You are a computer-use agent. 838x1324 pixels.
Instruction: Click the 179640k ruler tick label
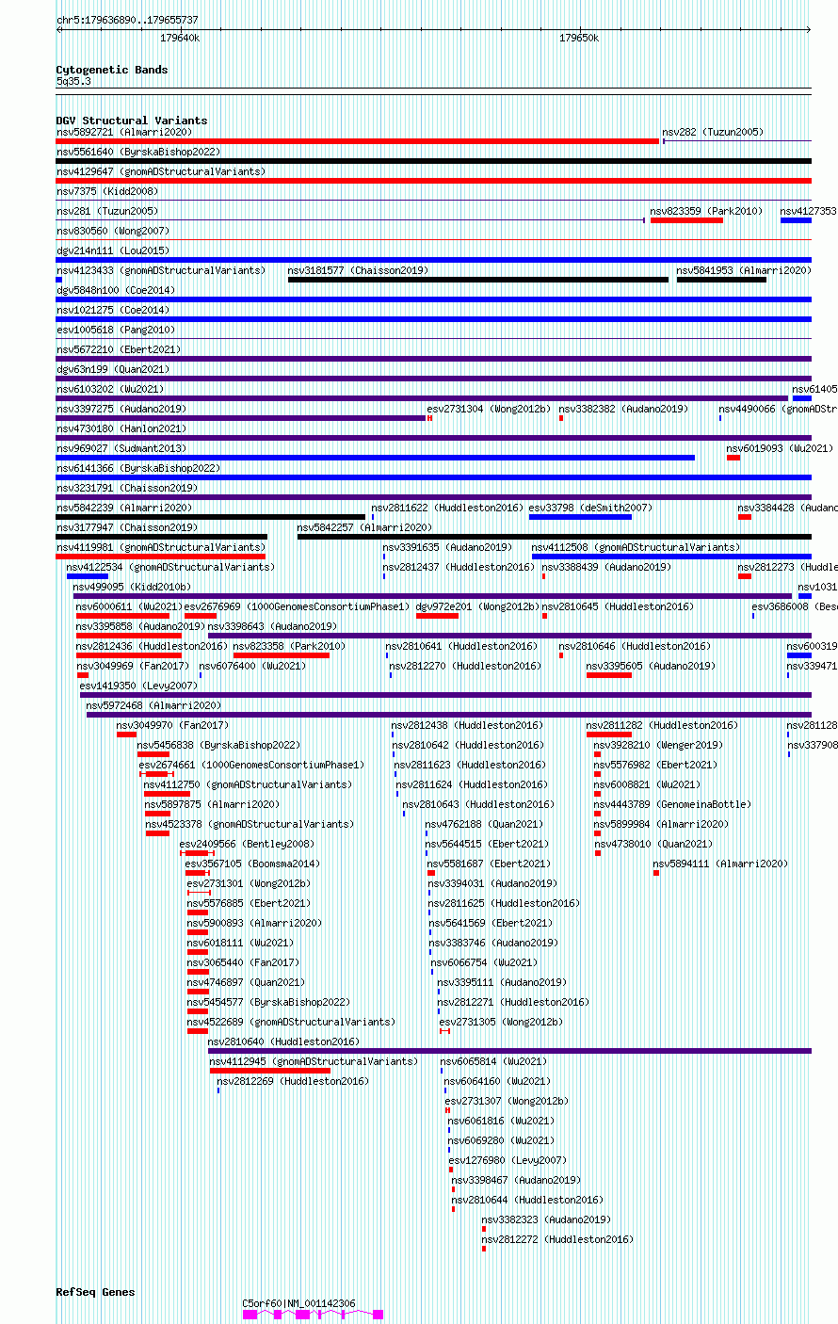180,38
